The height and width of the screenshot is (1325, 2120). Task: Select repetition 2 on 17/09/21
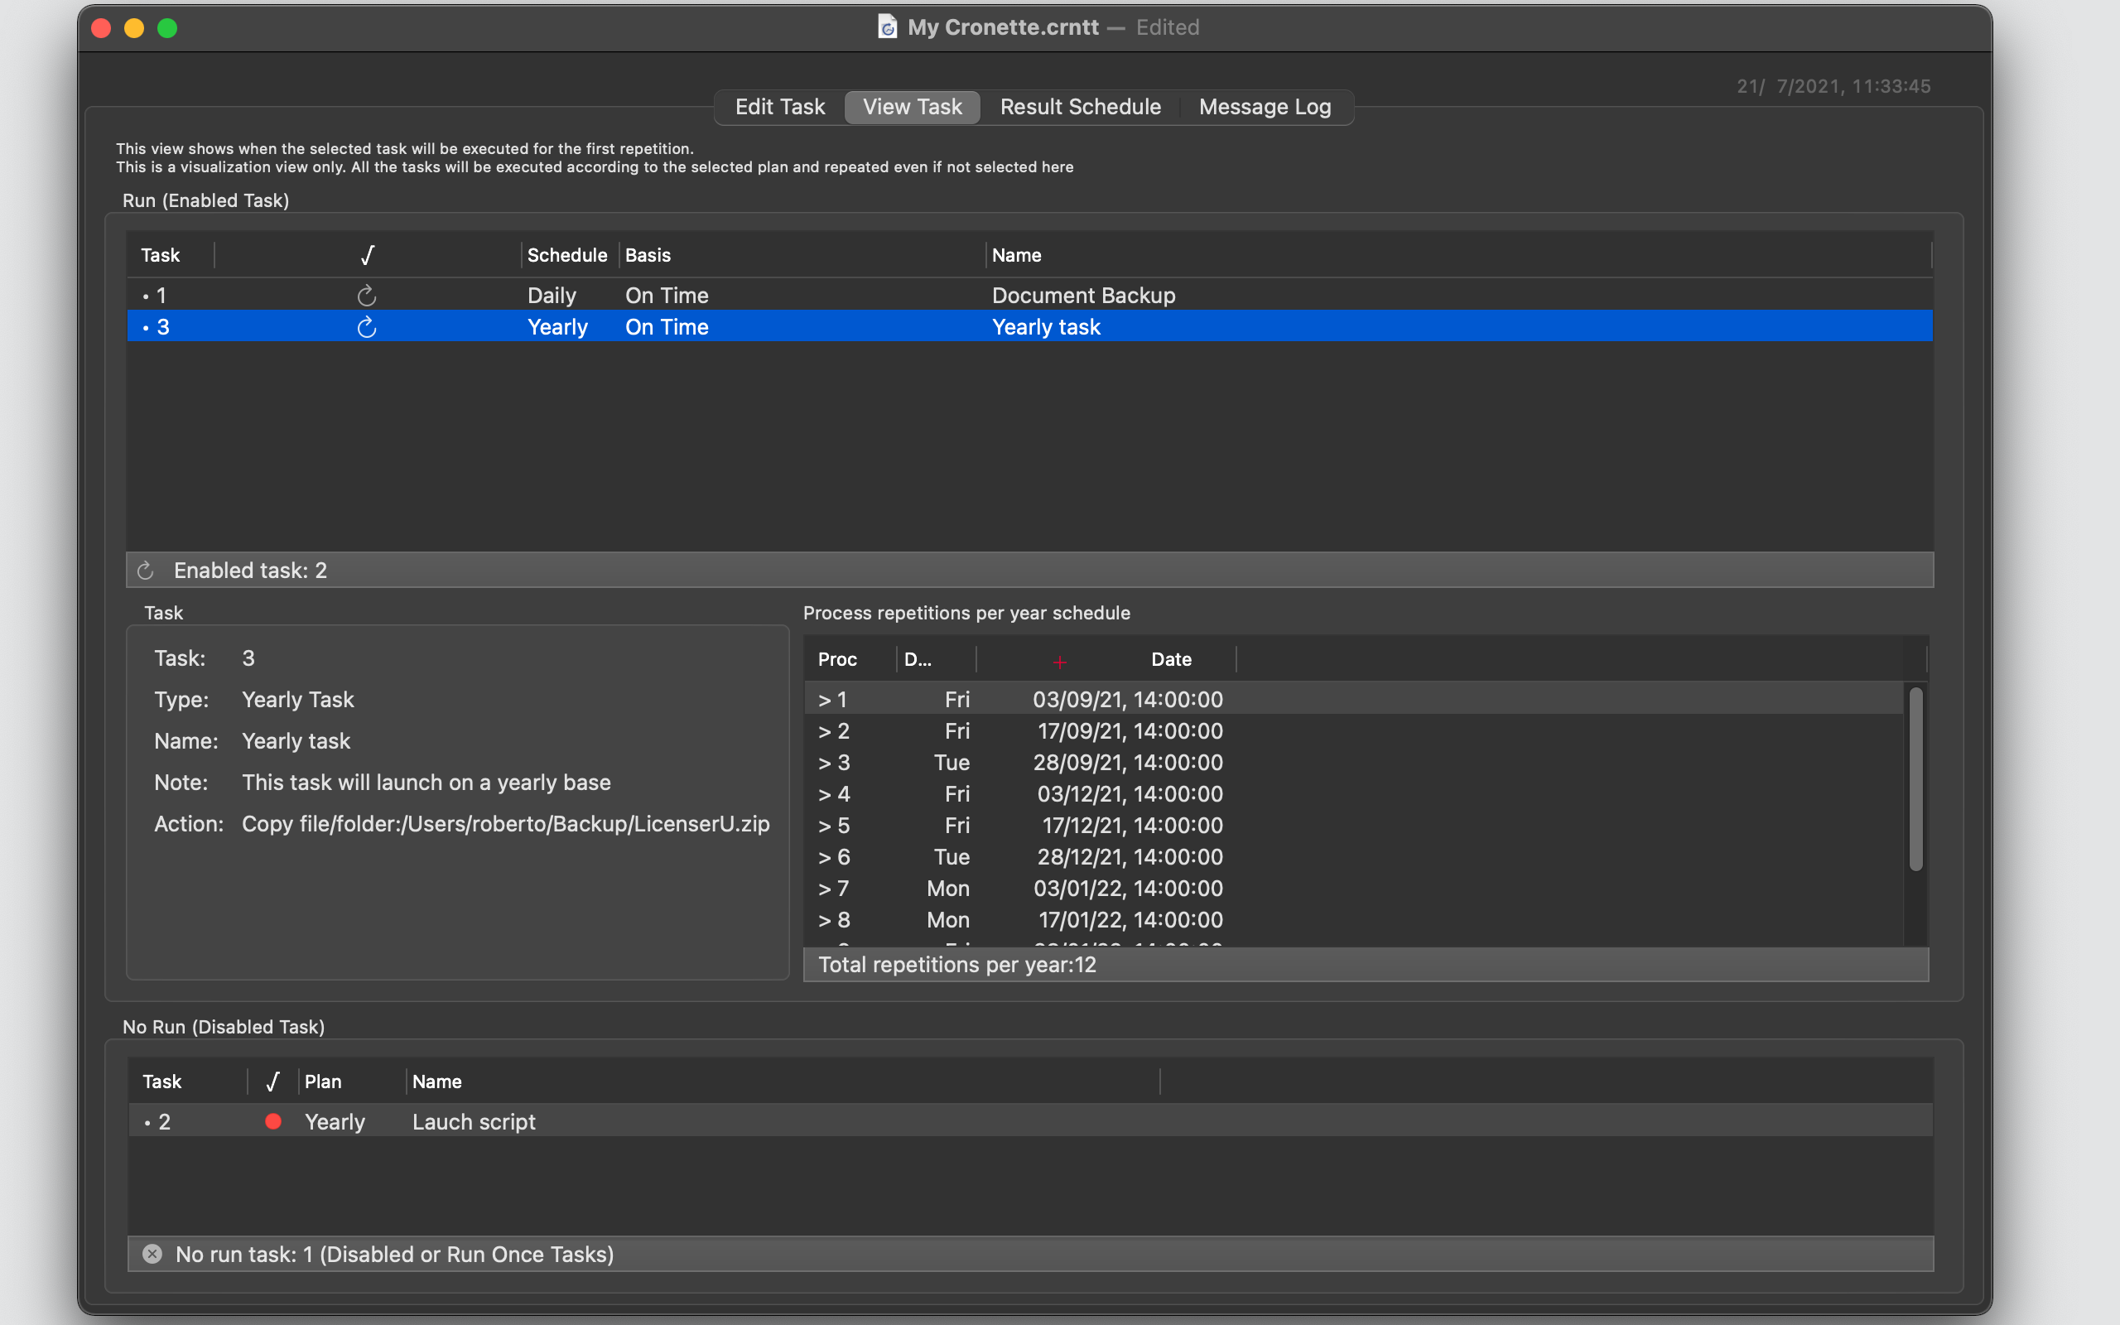tap(1353, 731)
